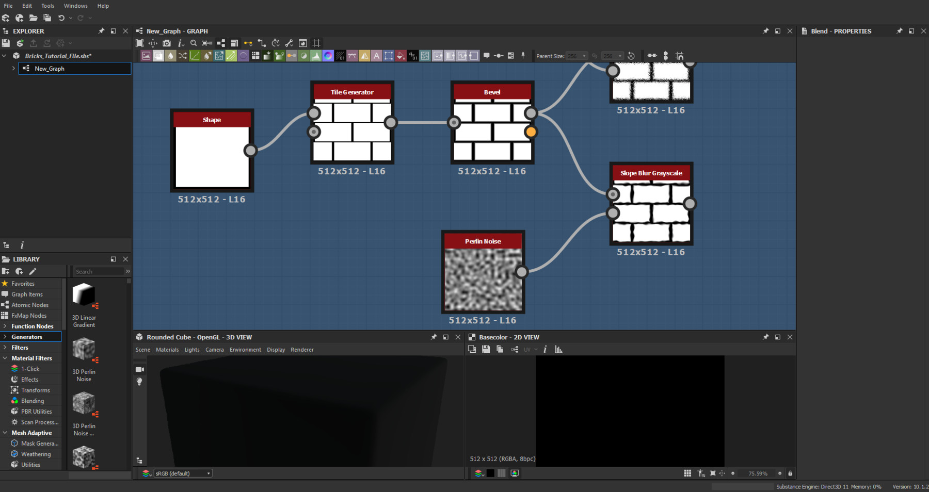The height and width of the screenshot is (492, 929).
Task: Open the Materials menu in 3D view
Action: click(167, 349)
